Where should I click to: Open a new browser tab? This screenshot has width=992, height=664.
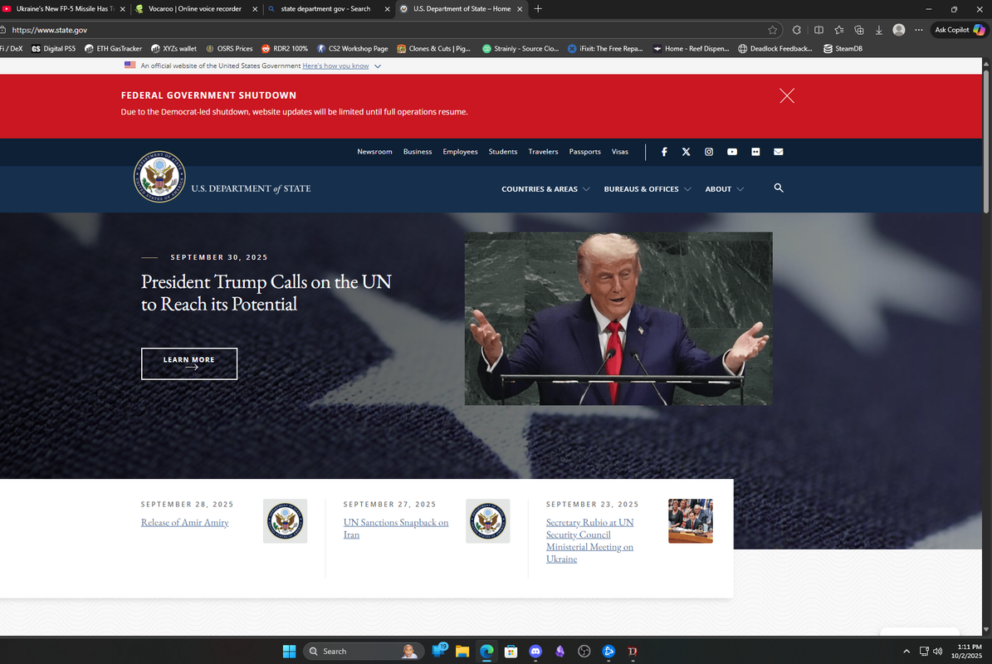(538, 9)
